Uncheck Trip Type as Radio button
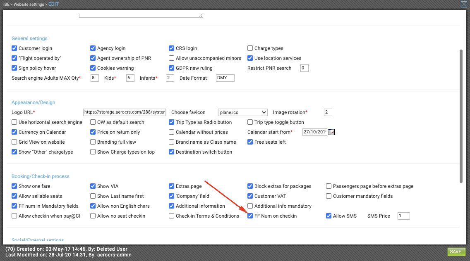This screenshot has height=261, width=470. (171, 122)
